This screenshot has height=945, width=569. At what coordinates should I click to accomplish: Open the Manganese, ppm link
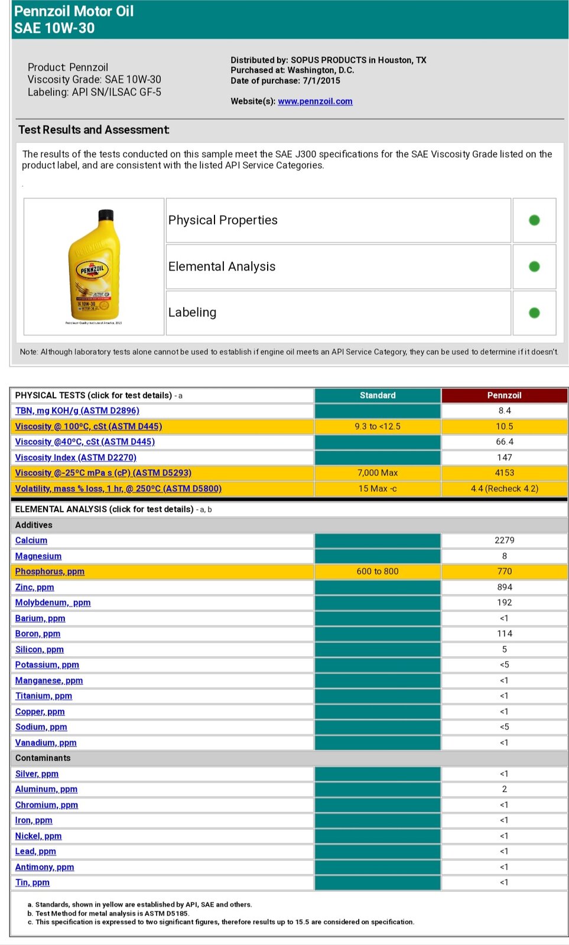click(49, 681)
